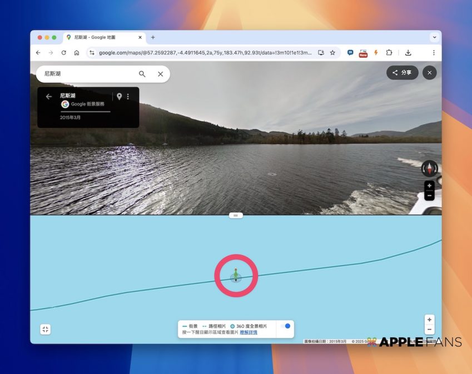Clear the 尼斯湖 search with the X icon
Image resolution: width=472 pixels, height=374 pixels.
tap(160, 74)
